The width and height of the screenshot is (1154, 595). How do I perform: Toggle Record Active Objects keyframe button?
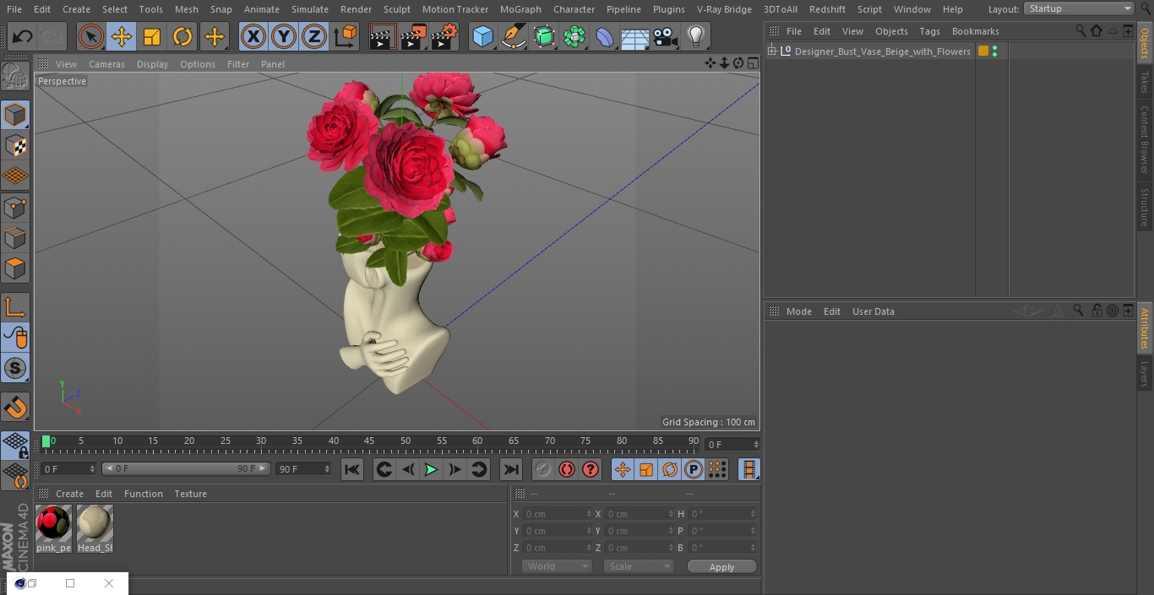tap(542, 469)
